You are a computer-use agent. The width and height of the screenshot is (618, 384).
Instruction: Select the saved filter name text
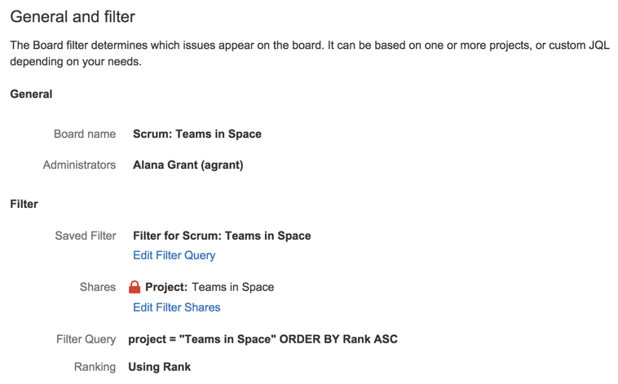(x=222, y=236)
